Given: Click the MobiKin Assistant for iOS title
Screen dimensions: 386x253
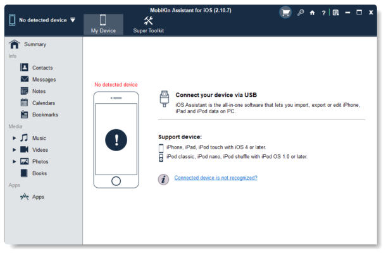Looking at the screenshot, I should pyautogui.click(x=190, y=10).
